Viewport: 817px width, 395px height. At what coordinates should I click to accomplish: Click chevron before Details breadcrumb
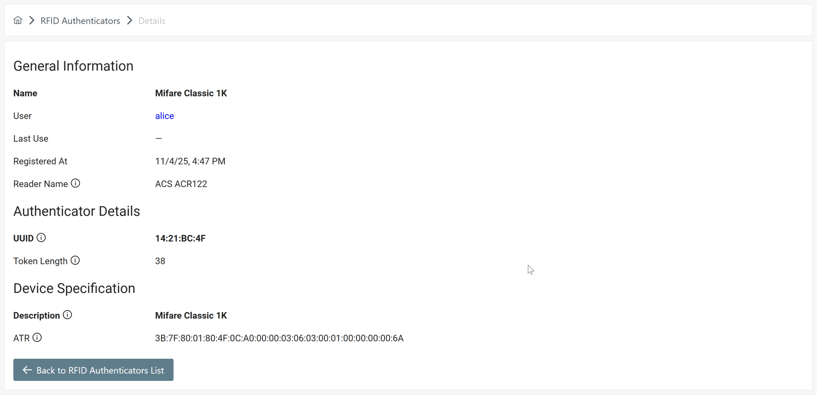click(130, 20)
